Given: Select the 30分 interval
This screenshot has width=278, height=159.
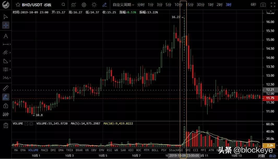Looking at the screenshot, I should click(200, 5).
